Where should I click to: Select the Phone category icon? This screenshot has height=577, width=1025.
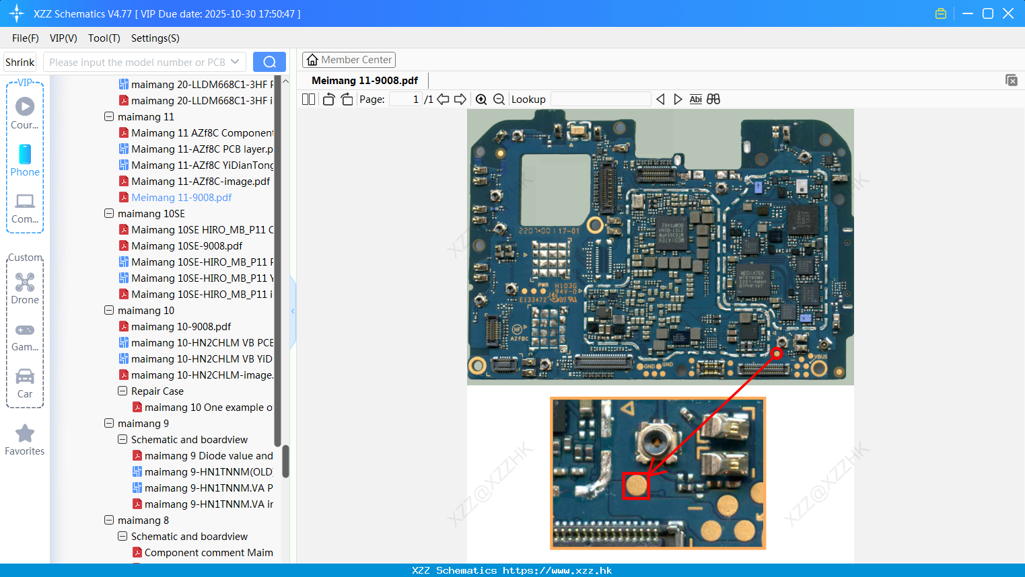[x=25, y=160]
